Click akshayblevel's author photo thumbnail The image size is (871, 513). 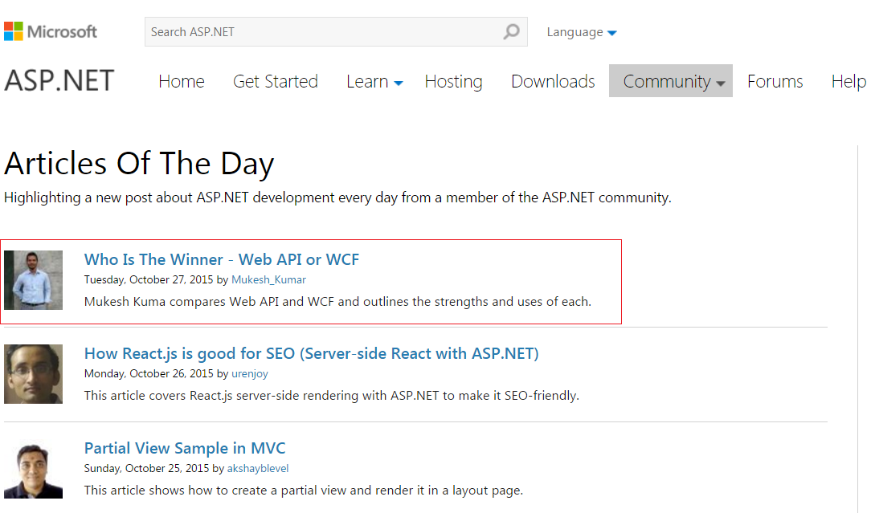click(x=33, y=470)
